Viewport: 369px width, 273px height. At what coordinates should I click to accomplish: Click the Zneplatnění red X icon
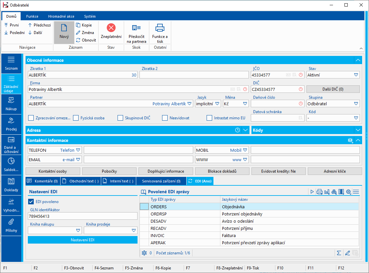click(x=111, y=28)
